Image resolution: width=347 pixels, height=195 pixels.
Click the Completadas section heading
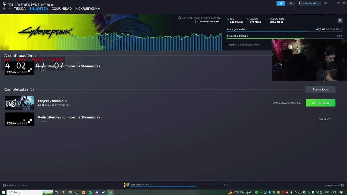coord(16,89)
